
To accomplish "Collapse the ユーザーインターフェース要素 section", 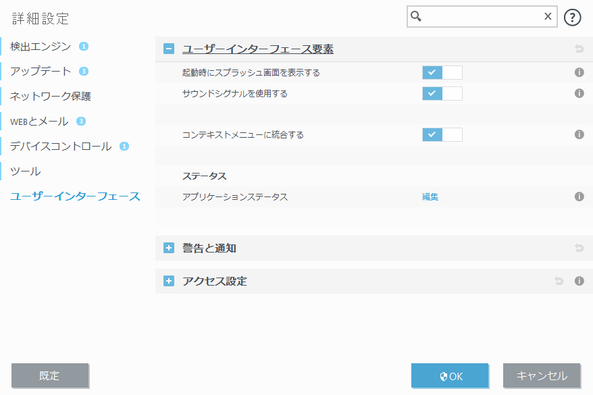I will click(168, 49).
